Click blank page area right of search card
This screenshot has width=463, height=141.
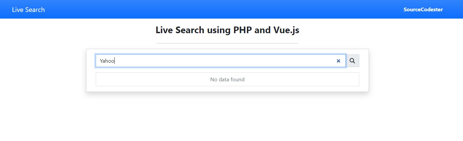[x=416, y=70]
